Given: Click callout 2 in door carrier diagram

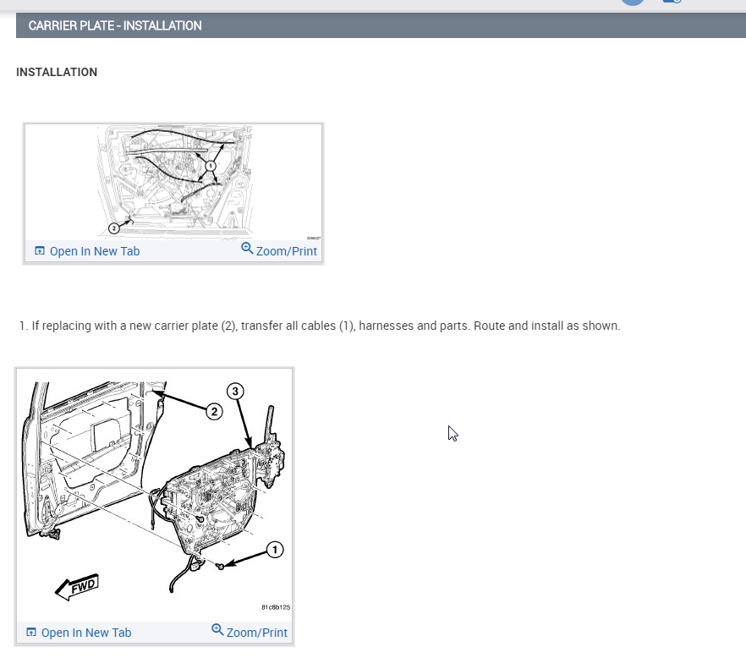Looking at the screenshot, I should click(x=214, y=412).
